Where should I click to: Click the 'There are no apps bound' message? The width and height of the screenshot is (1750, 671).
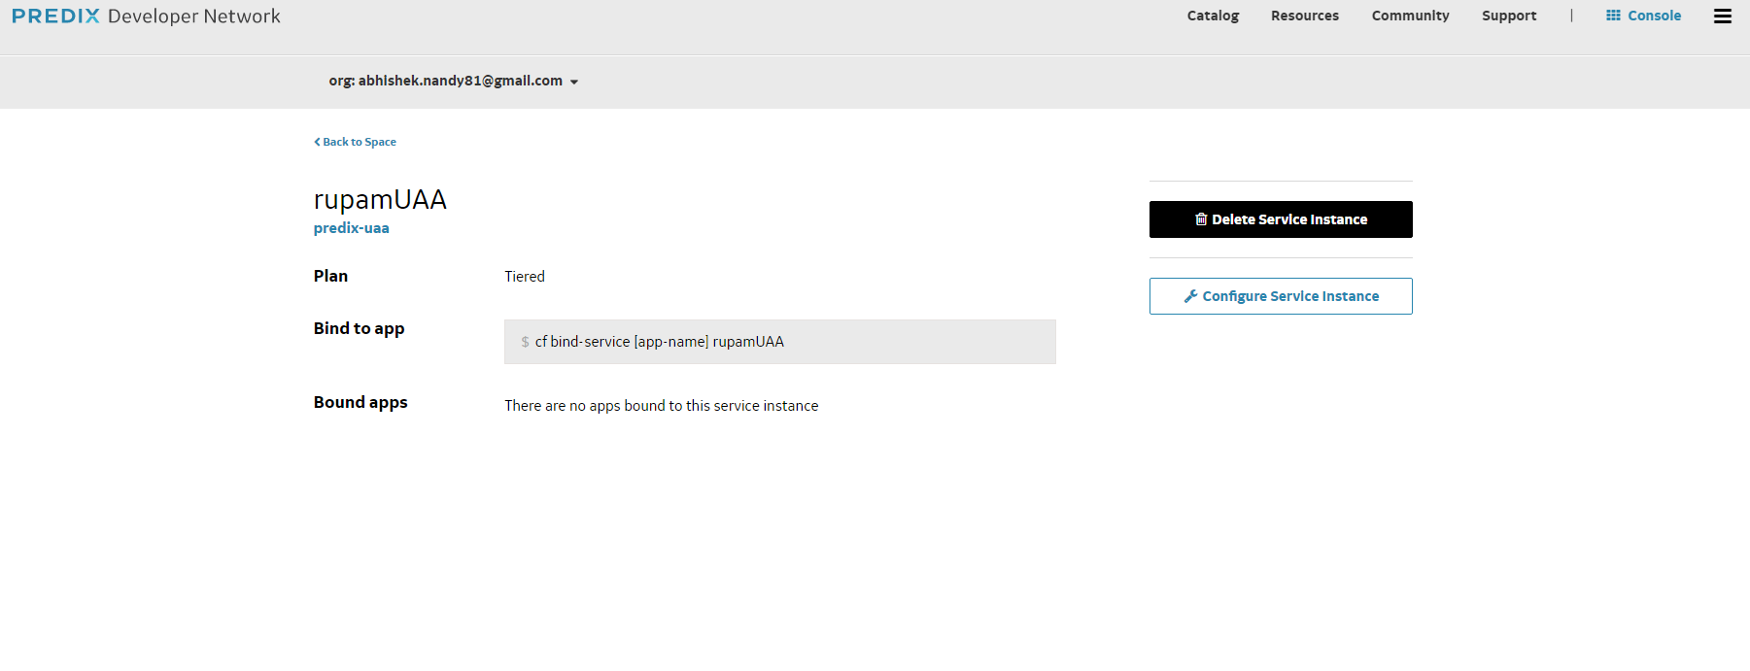[661, 406]
